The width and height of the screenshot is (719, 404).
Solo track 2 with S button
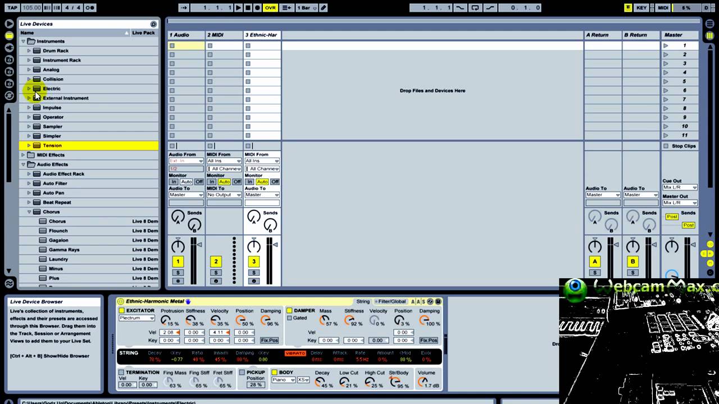(x=216, y=273)
